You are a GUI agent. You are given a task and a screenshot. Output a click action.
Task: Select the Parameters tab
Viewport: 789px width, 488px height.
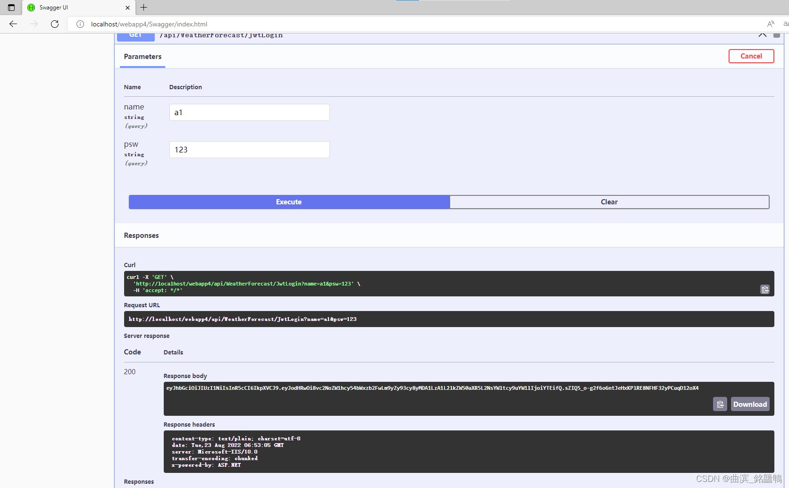click(143, 57)
